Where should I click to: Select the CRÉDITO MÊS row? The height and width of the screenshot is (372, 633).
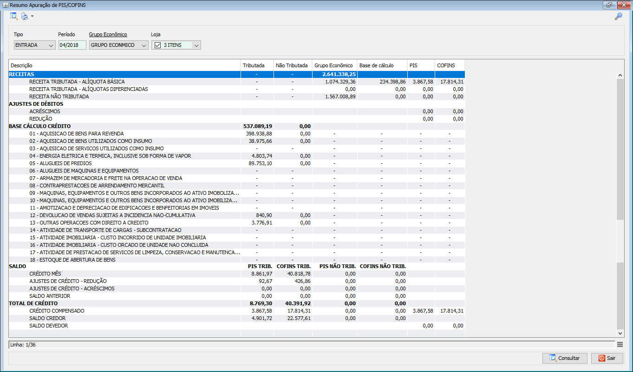click(237, 274)
